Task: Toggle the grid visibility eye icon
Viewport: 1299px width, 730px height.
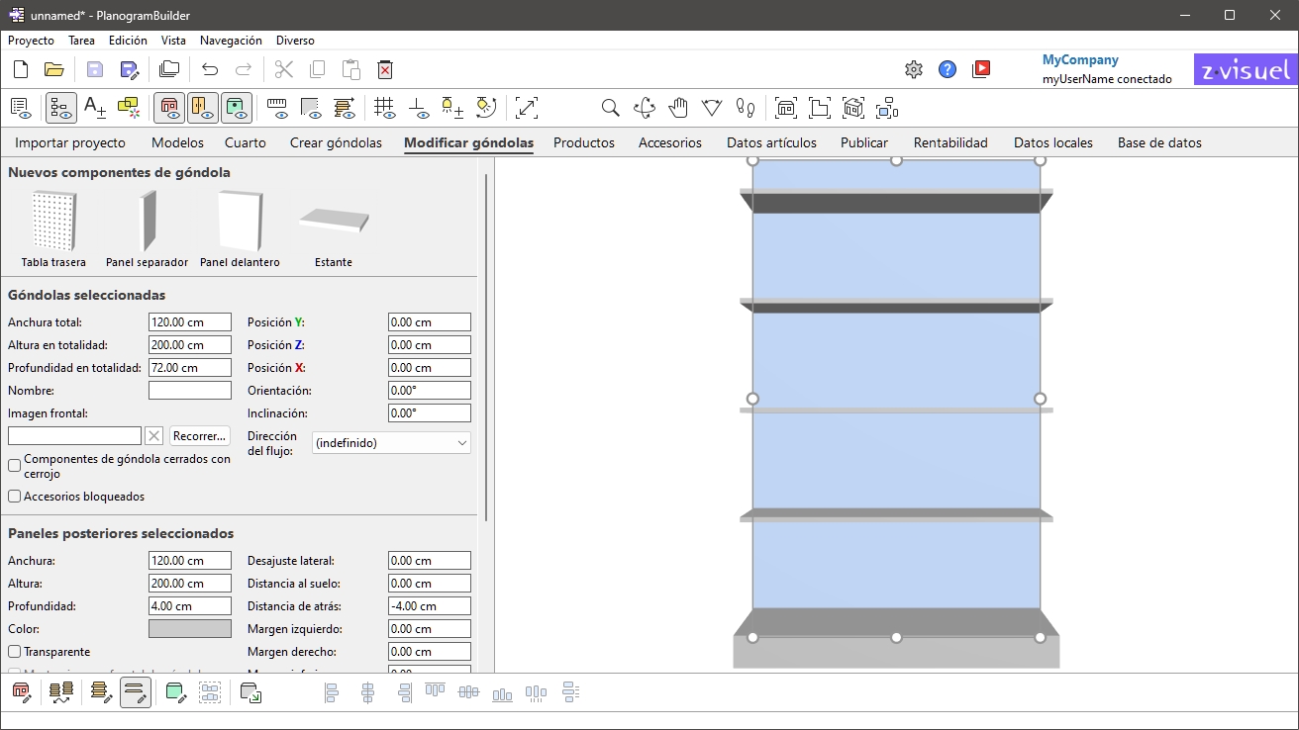Action: click(385, 107)
